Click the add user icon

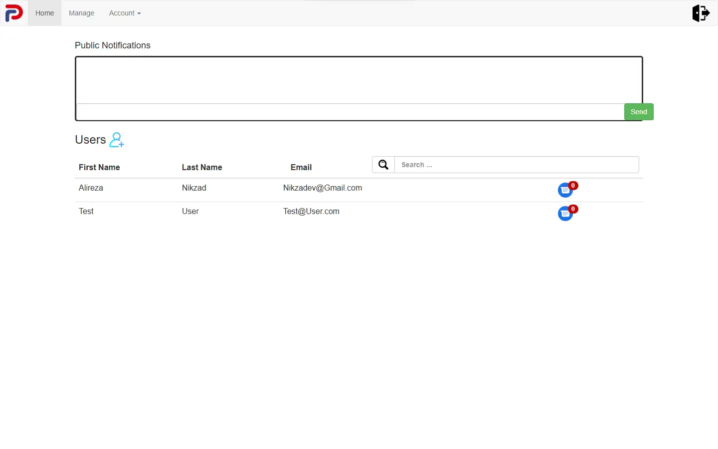[117, 140]
